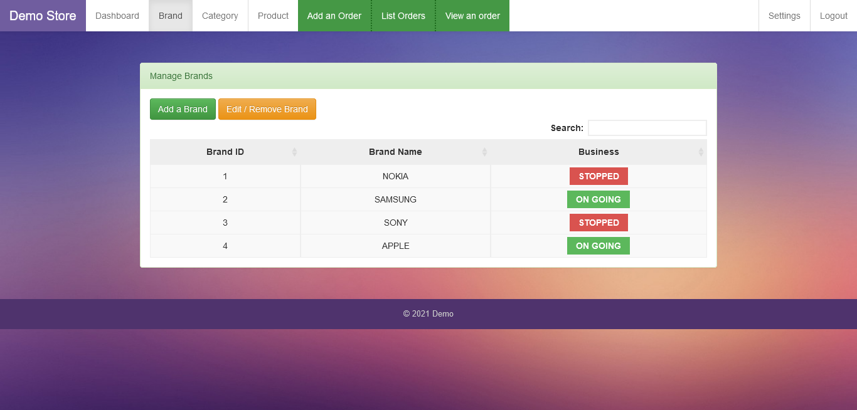Open the Product nav item
Screen dimensions: 857x410
(x=273, y=16)
